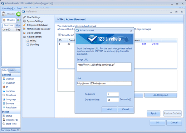Toggle the Show the AD checkbox
The width and height of the screenshot is (186, 133).
pos(59,35)
